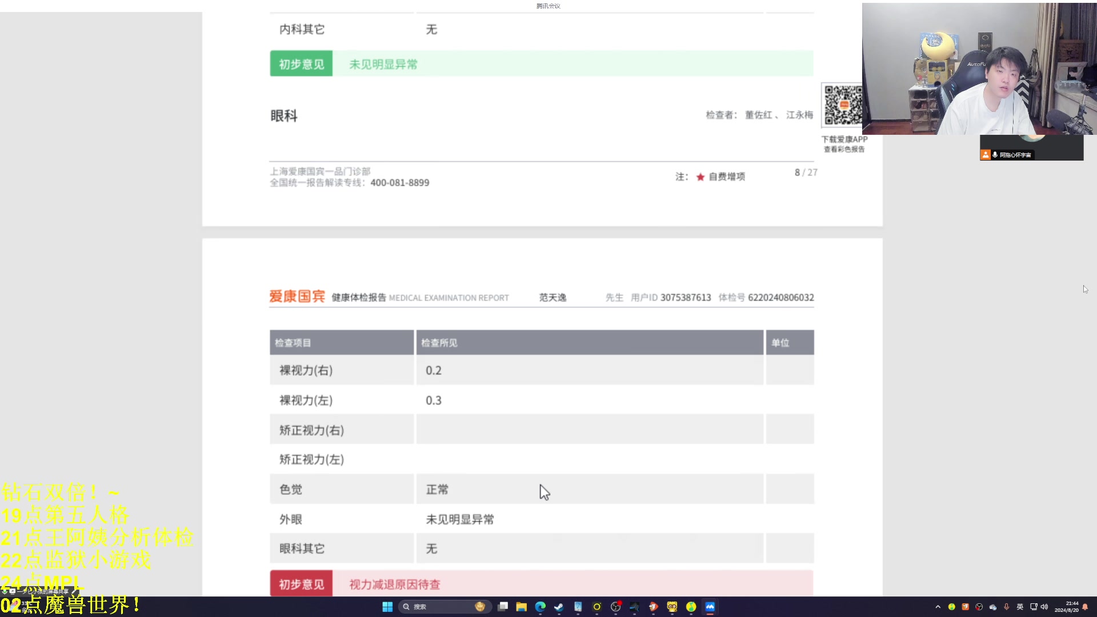This screenshot has width=1097, height=617.
Task: Click the 下载爱康APP QR code
Action: click(842, 105)
